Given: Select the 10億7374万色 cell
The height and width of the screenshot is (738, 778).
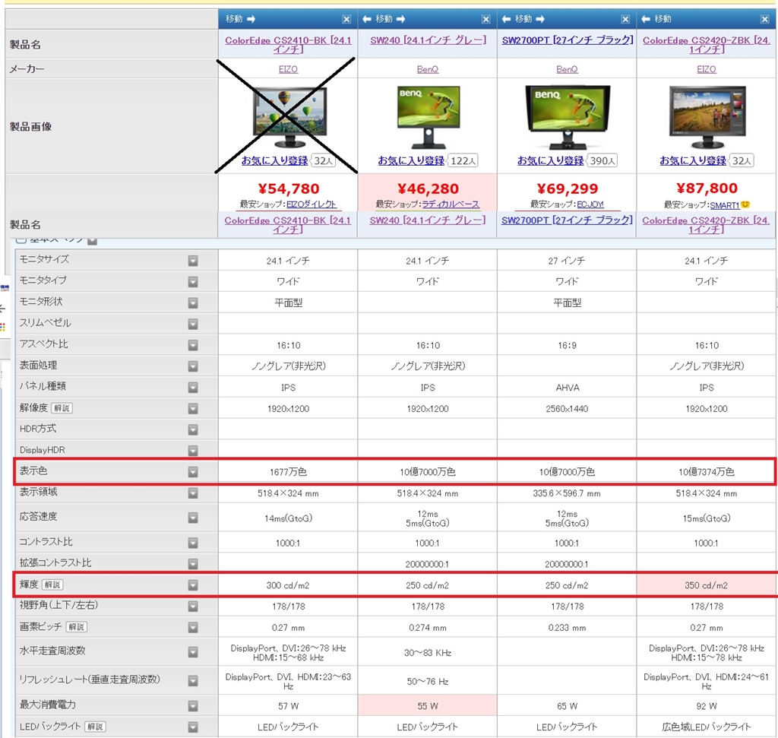Looking at the screenshot, I should [x=706, y=472].
